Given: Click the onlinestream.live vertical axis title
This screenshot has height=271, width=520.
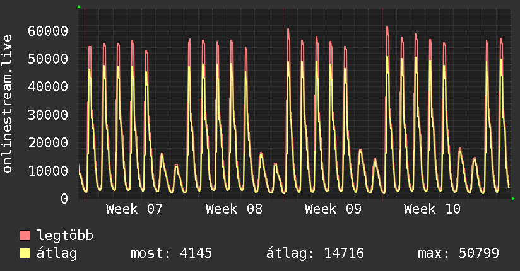Looking at the screenshot, I should click(8, 104).
